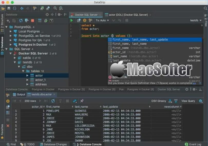This screenshot has height=146, width=208.
Task: Toggle the Favorites side panel
Action: tap(2, 131)
